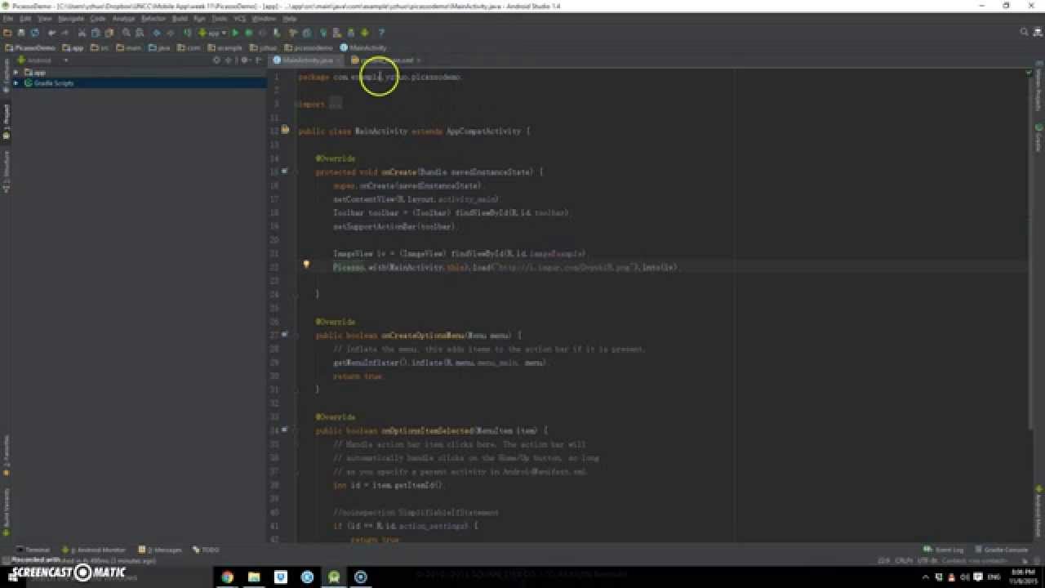Click the Redo toolbar icon

(67, 33)
